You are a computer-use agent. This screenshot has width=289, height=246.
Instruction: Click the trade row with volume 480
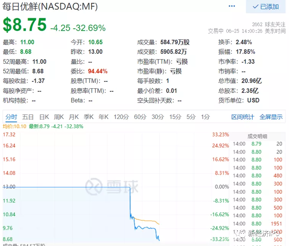257,176
